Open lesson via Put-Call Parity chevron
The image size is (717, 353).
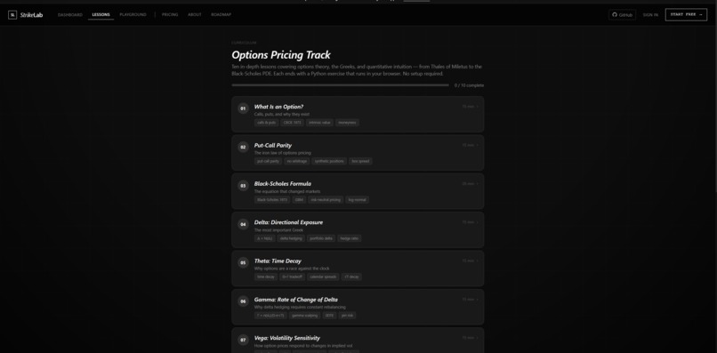click(x=478, y=145)
